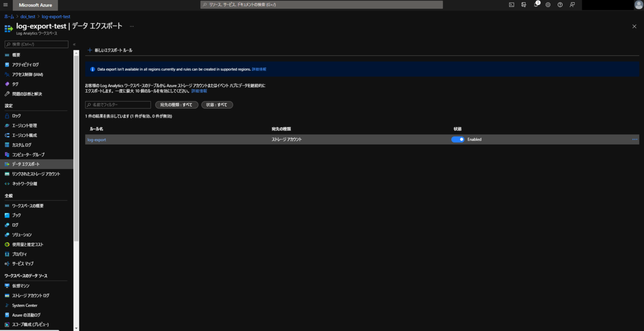This screenshot has height=331, width=644.
Task: Collapse the left navigation menu
Action: pyautogui.click(x=74, y=44)
